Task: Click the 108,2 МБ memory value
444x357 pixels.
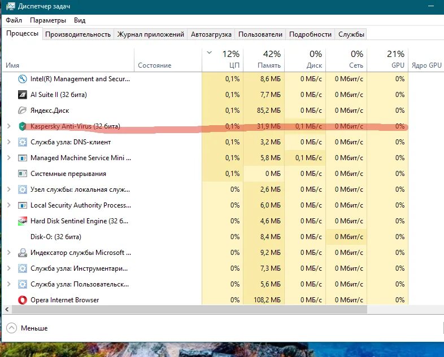Action: coord(267,300)
